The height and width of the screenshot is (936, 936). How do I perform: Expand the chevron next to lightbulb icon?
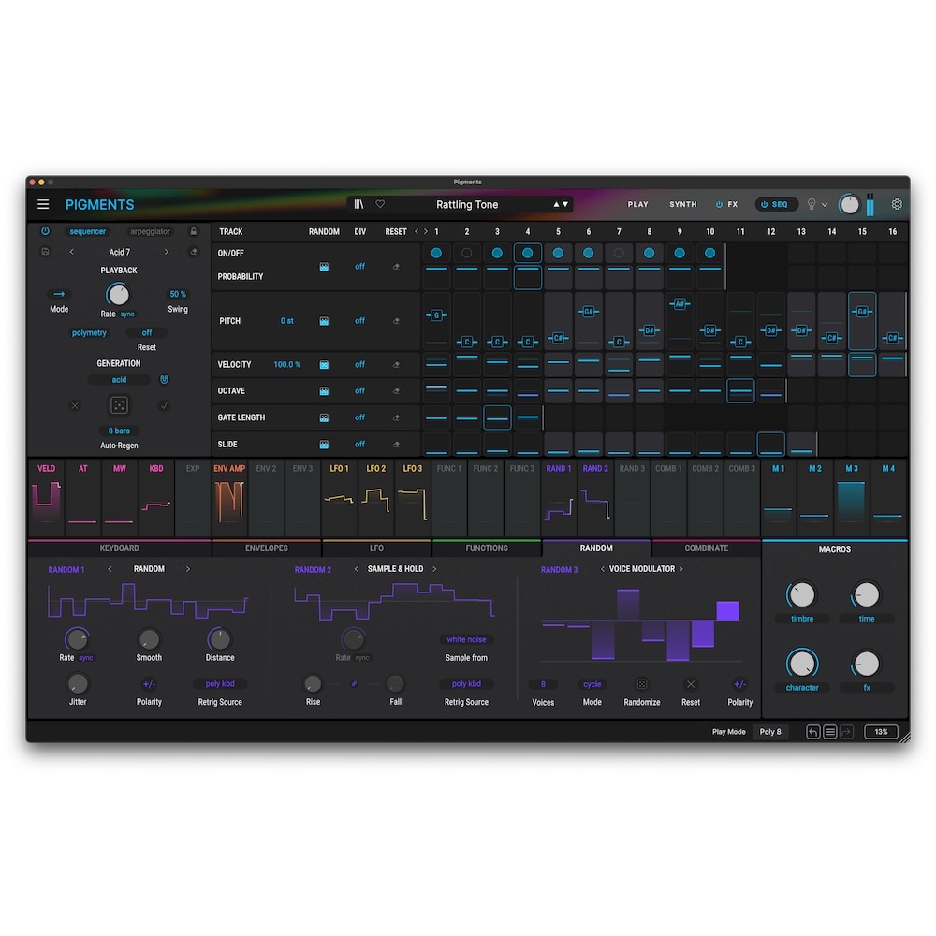coord(825,205)
